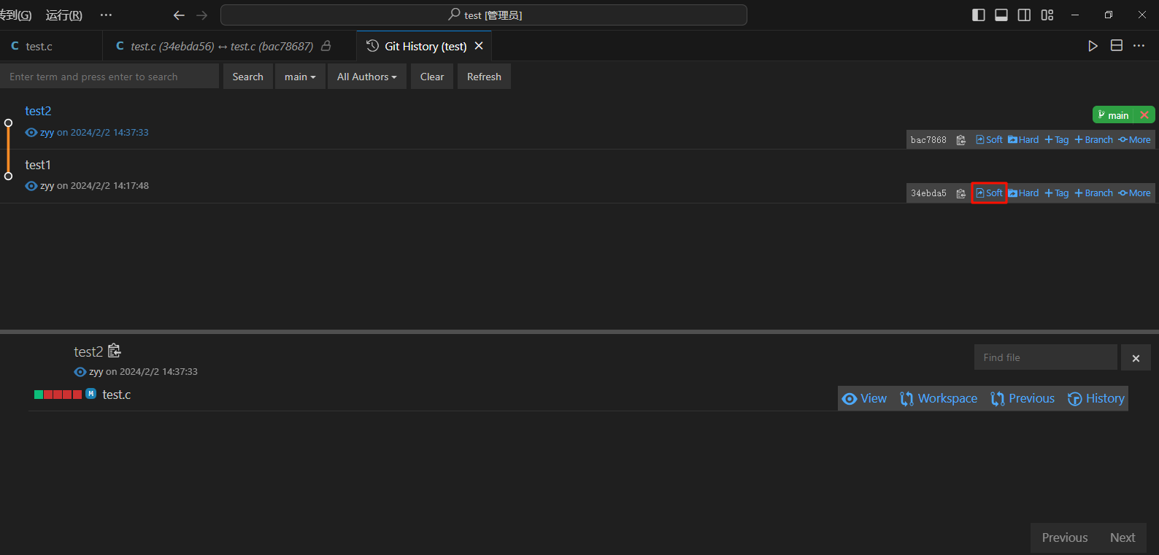Go back with the left arrow
Screen dimensions: 1159x555
tap(179, 15)
